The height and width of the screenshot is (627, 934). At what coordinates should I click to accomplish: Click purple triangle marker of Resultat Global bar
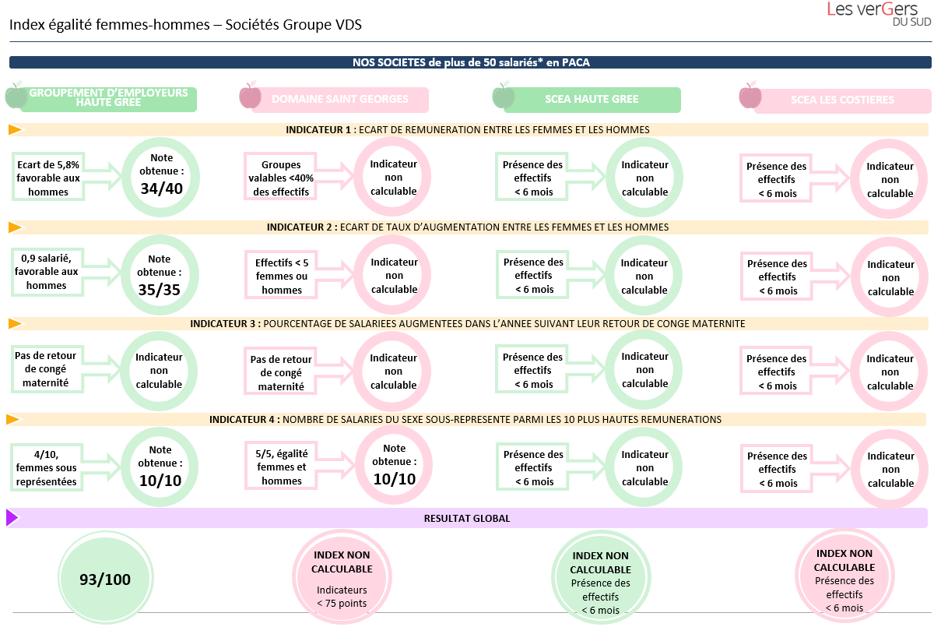(12, 517)
